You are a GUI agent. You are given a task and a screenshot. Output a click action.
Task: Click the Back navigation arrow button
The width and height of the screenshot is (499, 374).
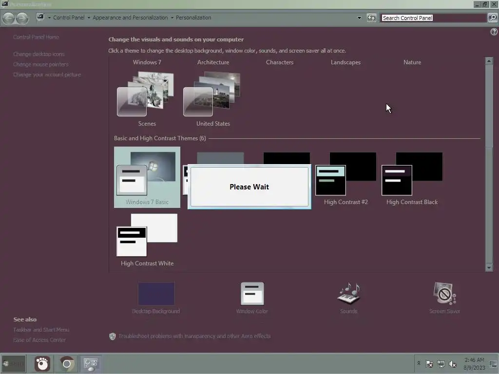9,18
